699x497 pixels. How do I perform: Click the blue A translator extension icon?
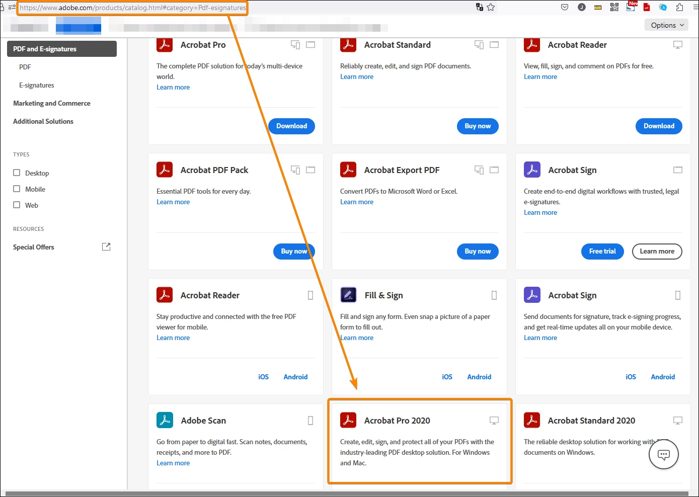(663, 7)
